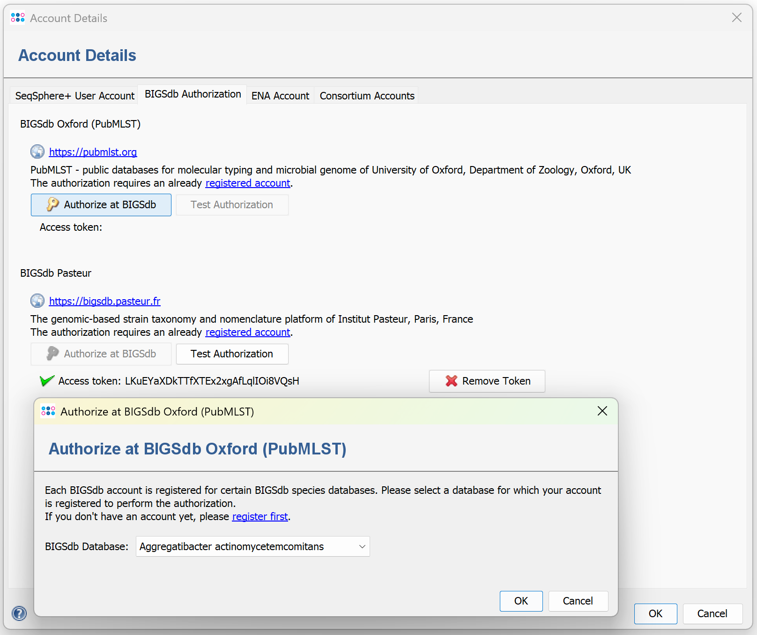Click the globe icon beside pubmlst.org

37,152
